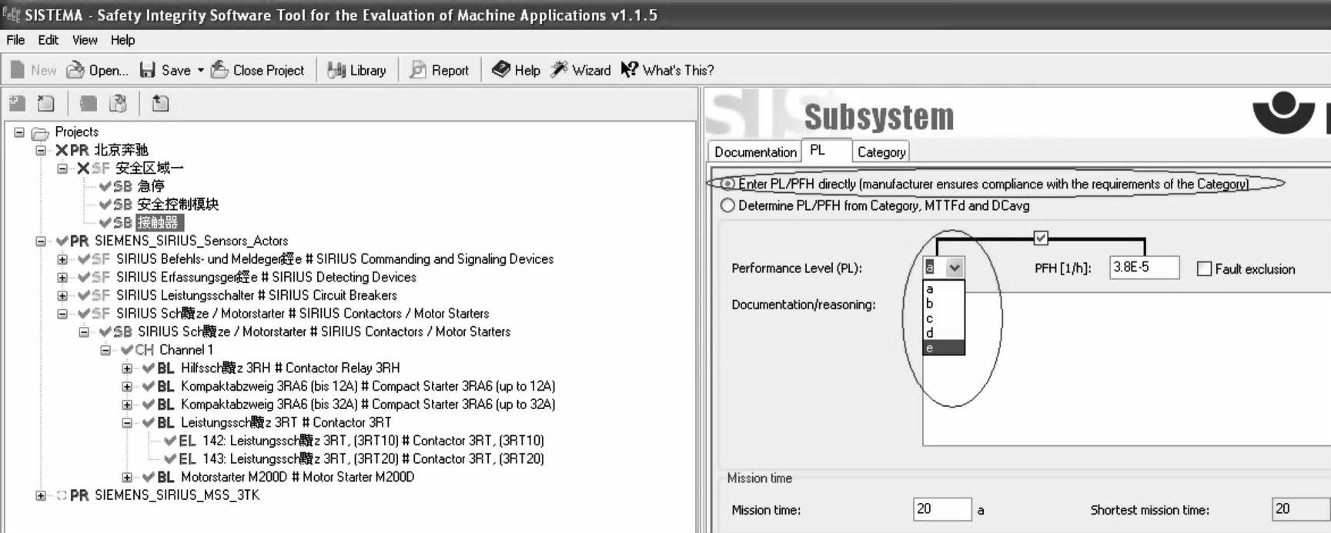Viewport: 1331px width, 533px height.
Task: Click the Mission time input field
Action: pos(942,509)
